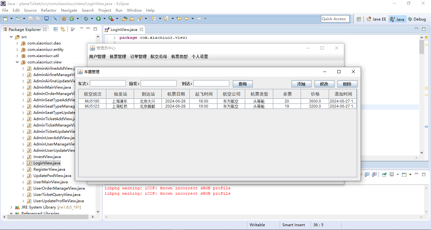Viewport: 431px width, 230px height.
Task: Expand the com.xiaoniucr.entity package
Action: click(x=17, y=50)
